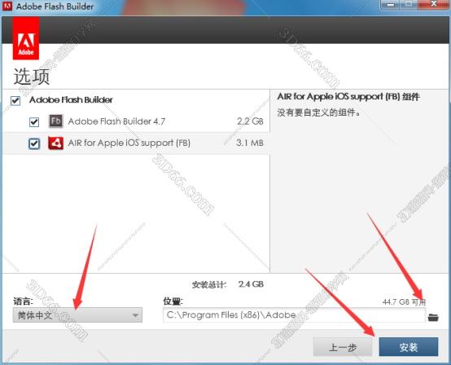Viewport: 451px width, 365px height.
Task: Click the red Adobe AIR icon
Action: click(56, 143)
